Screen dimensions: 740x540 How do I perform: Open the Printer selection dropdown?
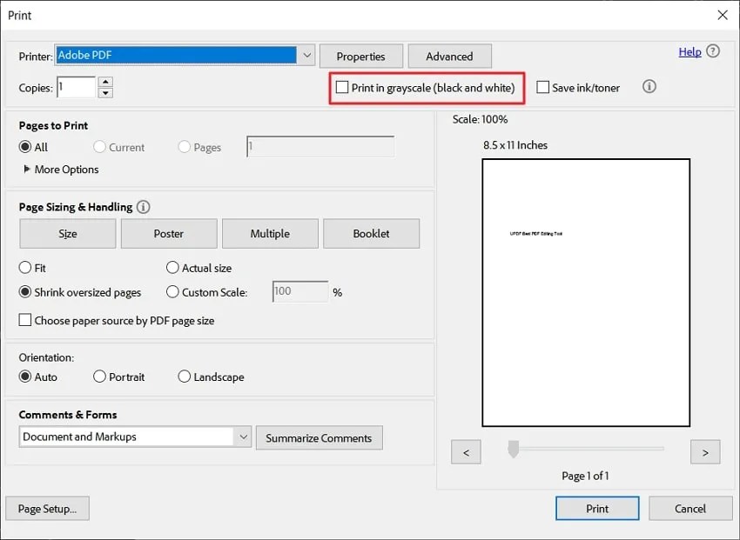pos(306,54)
